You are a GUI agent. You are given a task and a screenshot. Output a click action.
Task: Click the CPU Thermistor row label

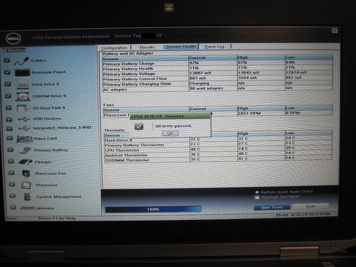pyautogui.click(x=122, y=150)
